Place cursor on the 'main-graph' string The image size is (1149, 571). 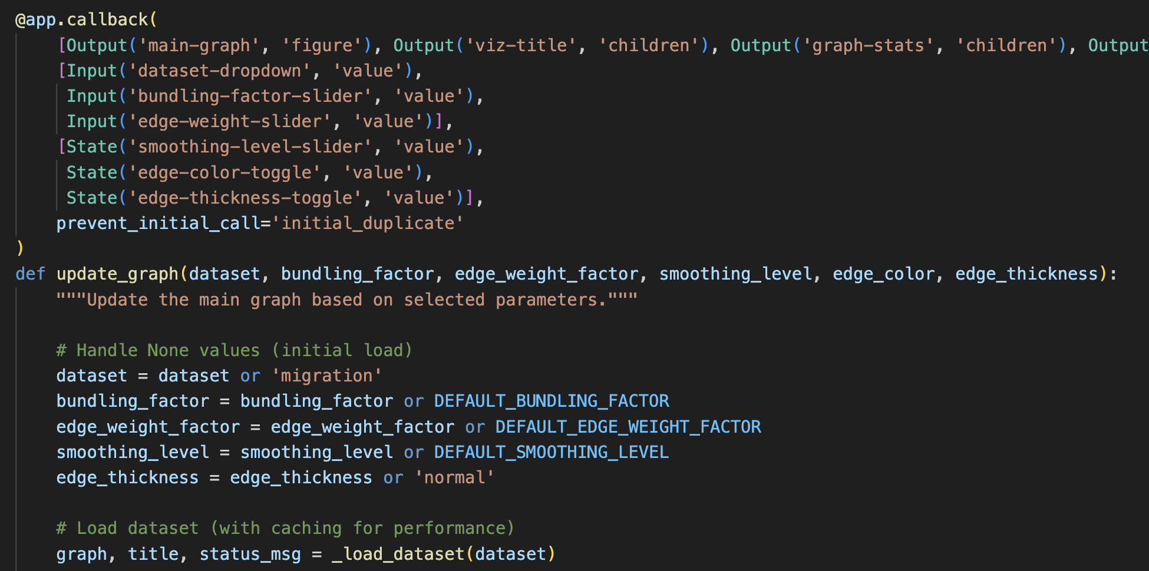pos(199,45)
